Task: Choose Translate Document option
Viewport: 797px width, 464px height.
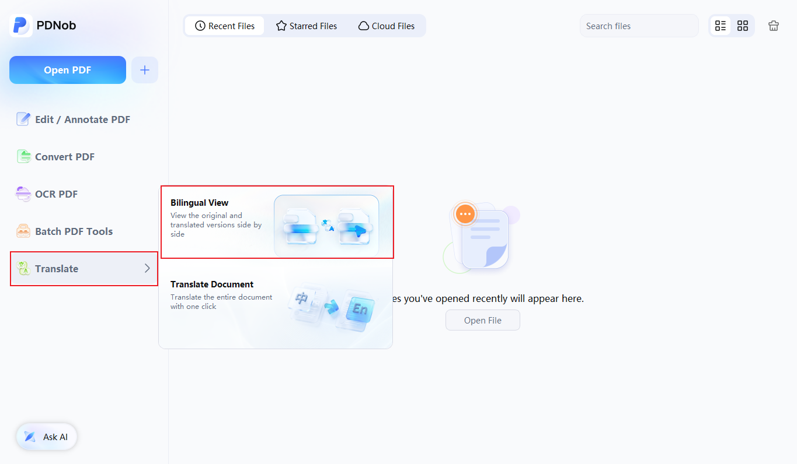Action: coord(276,305)
